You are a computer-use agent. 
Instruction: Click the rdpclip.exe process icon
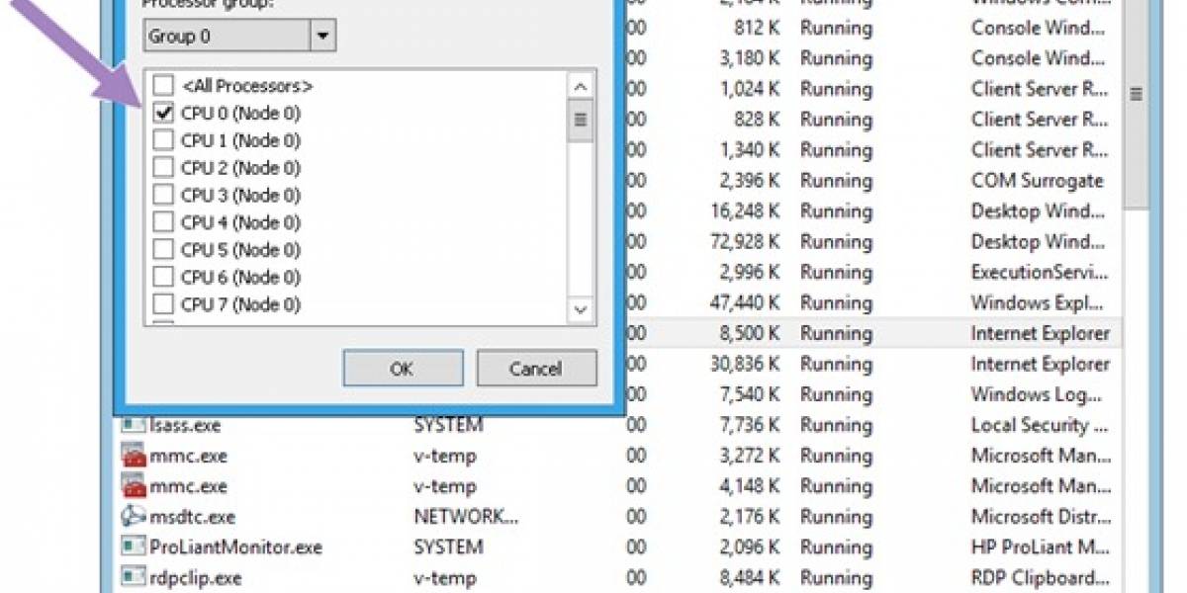(x=133, y=578)
